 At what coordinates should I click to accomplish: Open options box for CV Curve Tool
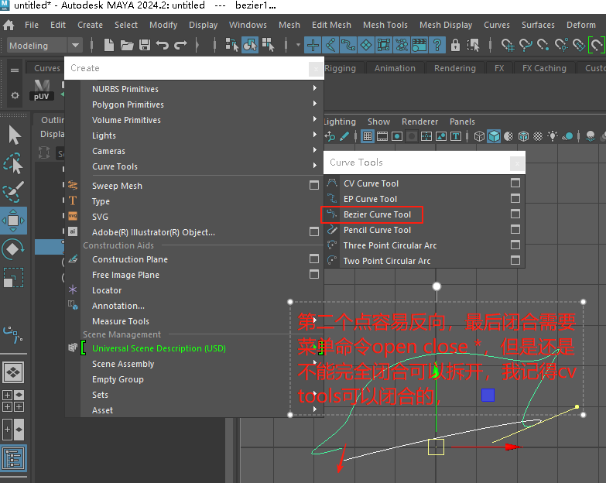point(515,183)
